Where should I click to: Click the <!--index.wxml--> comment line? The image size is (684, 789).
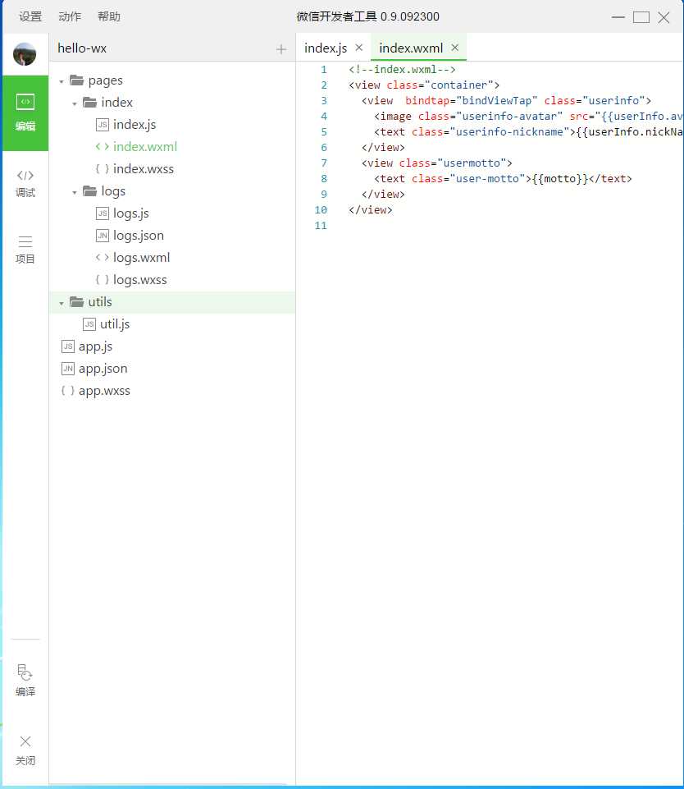pyautogui.click(x=402, y=70)
